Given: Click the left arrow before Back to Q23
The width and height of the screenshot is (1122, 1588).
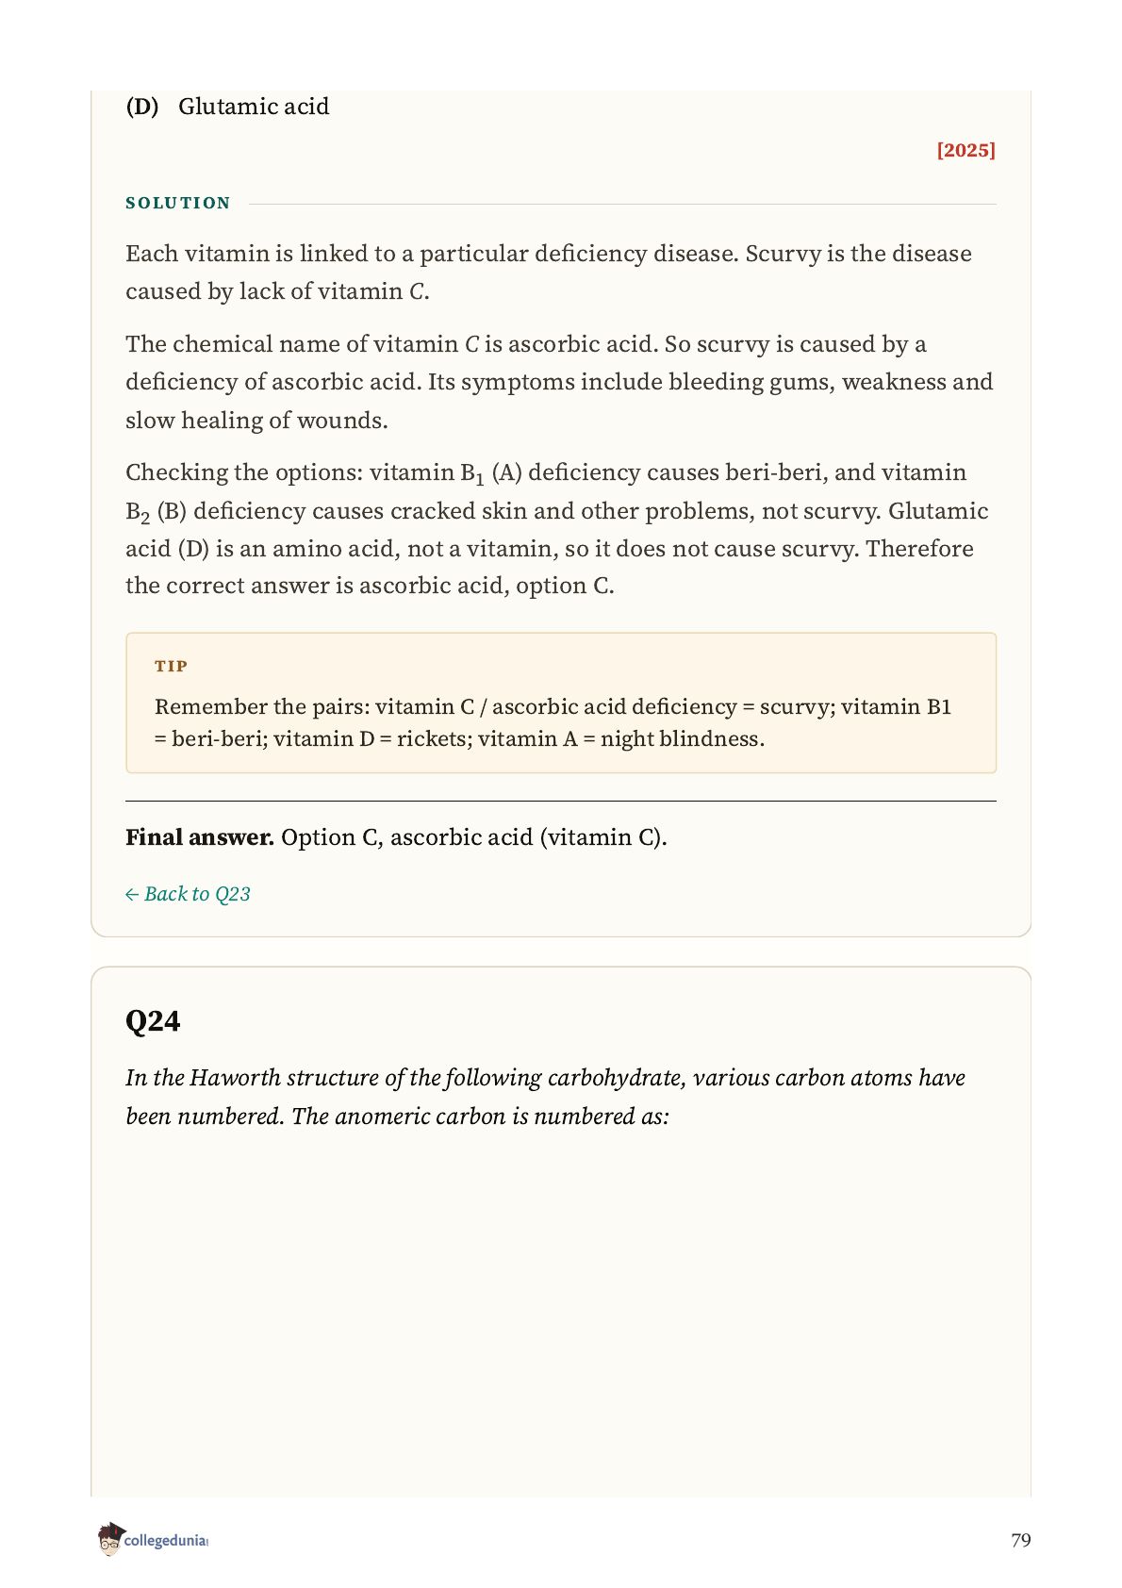Looking at the screenshot, I should (x=132, y=895).
